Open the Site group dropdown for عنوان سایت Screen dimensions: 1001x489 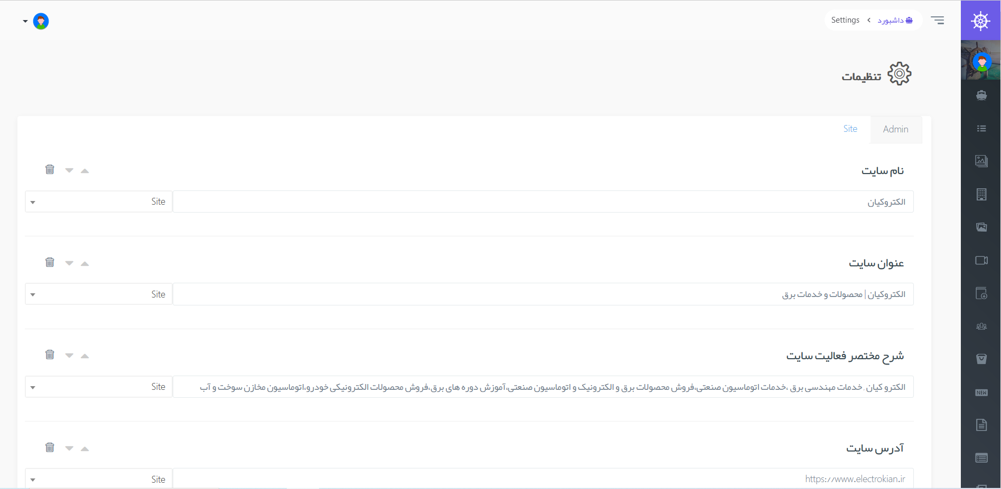[x=99, y=294]
